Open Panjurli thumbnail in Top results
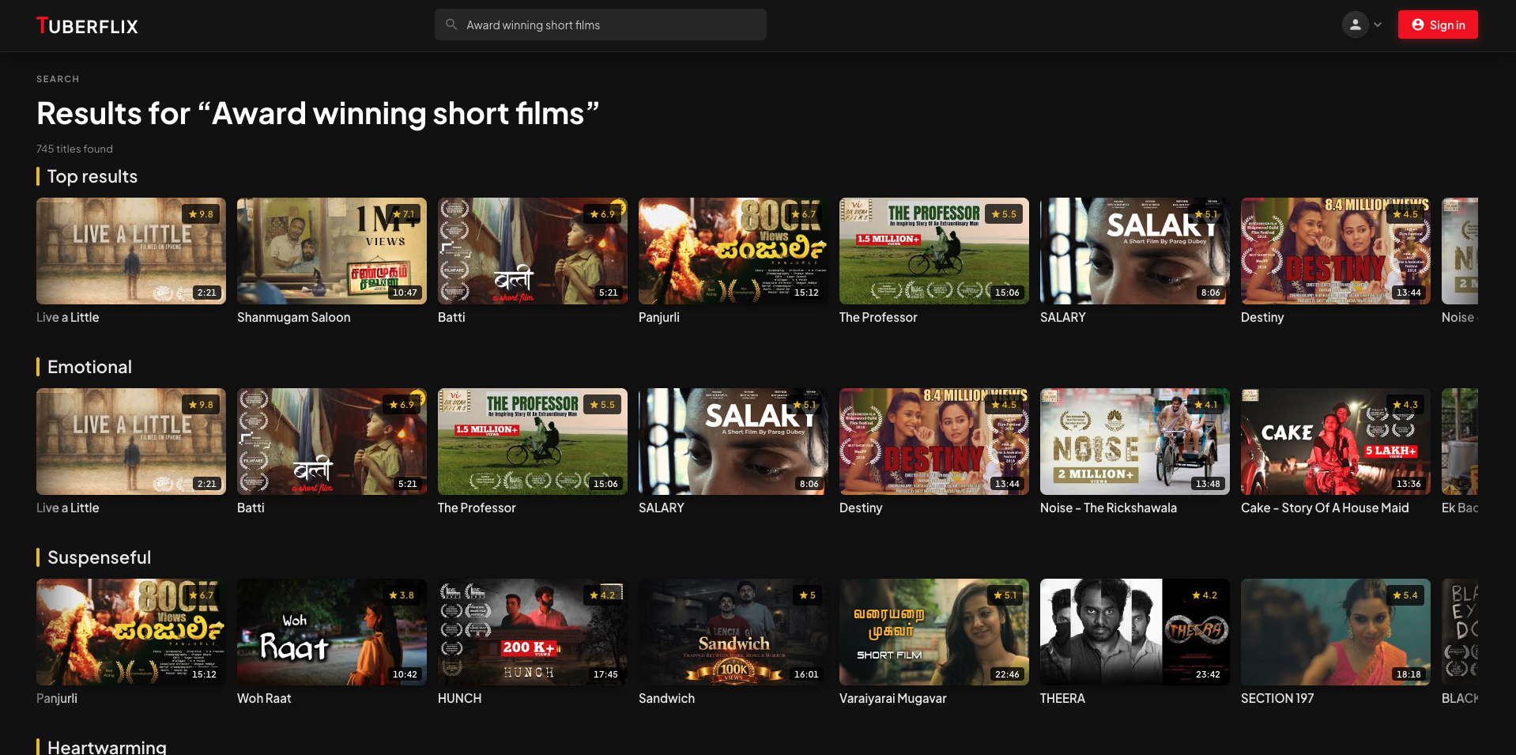 tap(733, 251)
